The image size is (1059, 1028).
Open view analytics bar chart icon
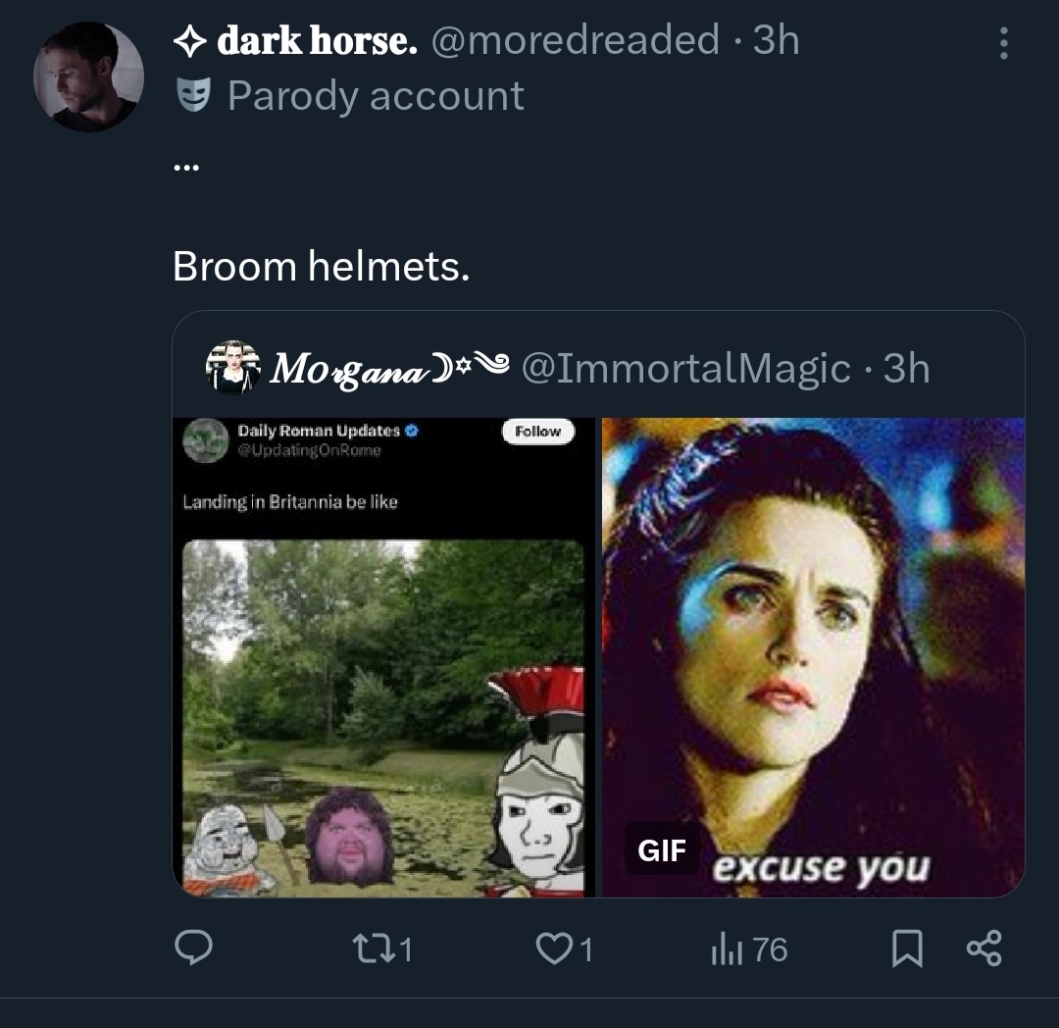coord(723,949)
